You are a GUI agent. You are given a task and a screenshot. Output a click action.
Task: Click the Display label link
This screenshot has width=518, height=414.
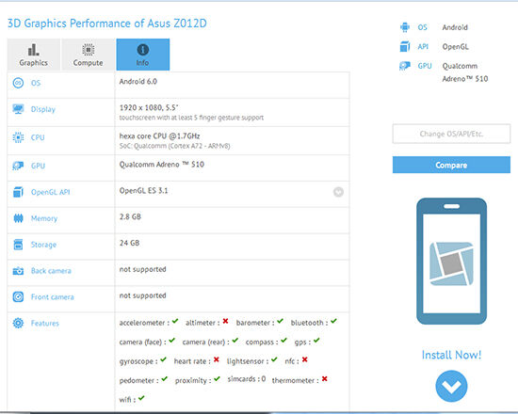pyautogui.click(x=43, y=109)
